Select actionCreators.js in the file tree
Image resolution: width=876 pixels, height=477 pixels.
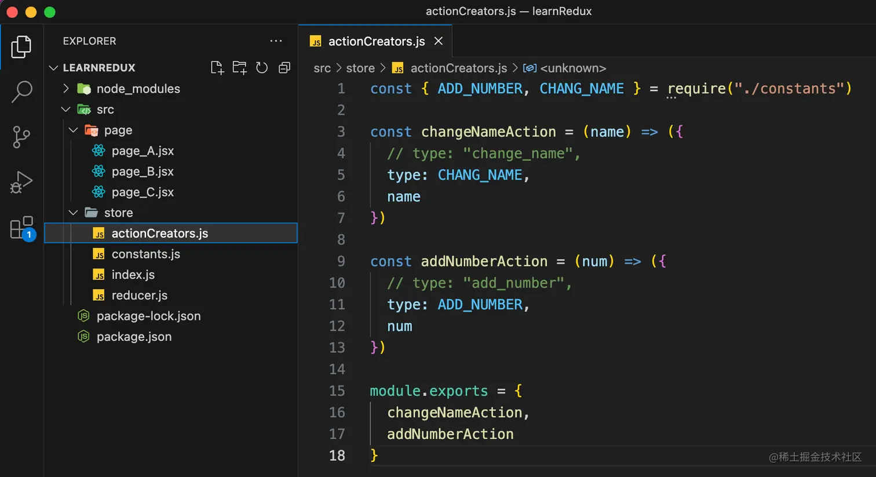pos(171,233)
